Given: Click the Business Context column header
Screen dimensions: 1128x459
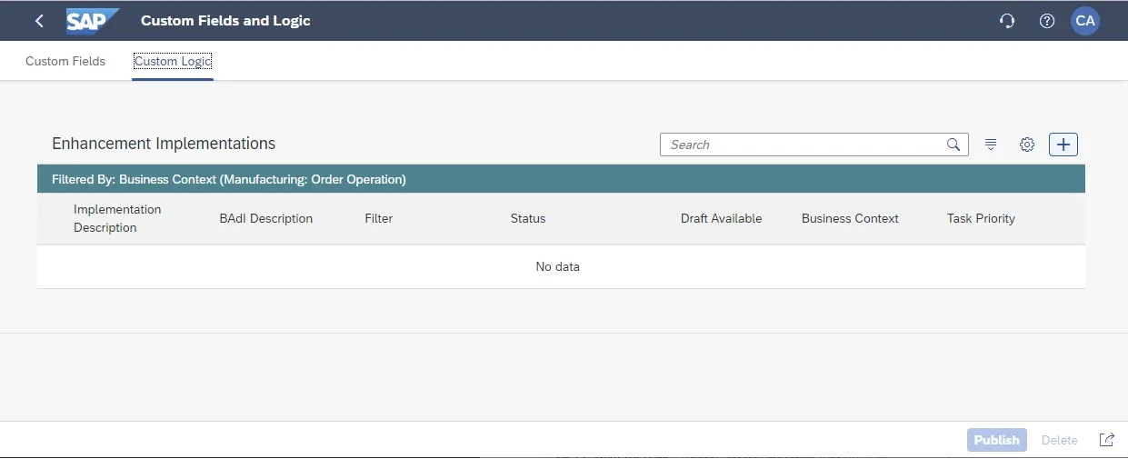Looking at the screenshot, I should [x=850, y=218].
